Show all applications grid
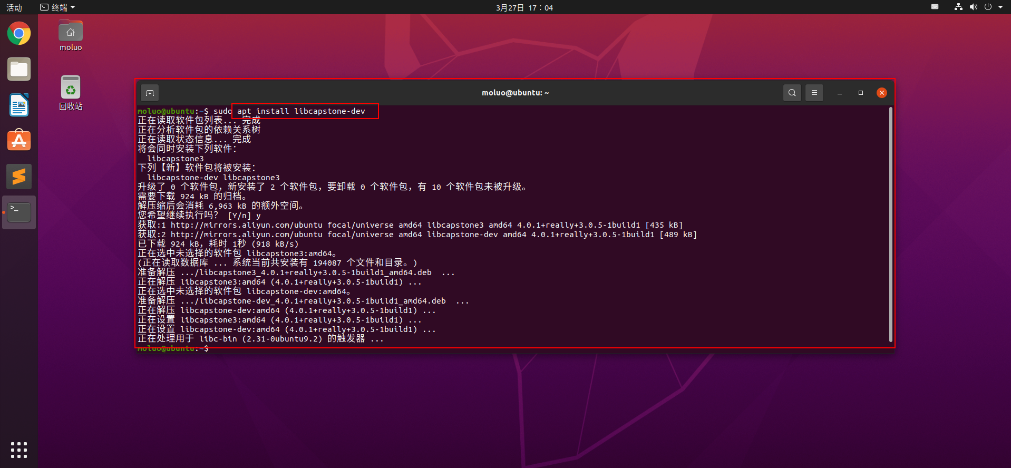This screenshot has height=468, width=1011. click(x=19, y=450)
